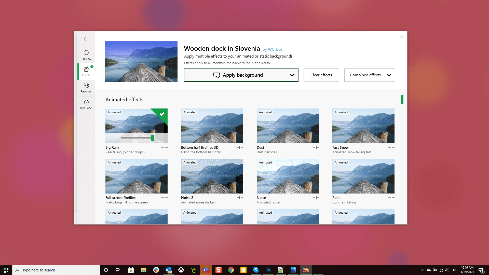Switch to the Recolour tab
The height and width of the screenshot is (275, 489).
86,88
